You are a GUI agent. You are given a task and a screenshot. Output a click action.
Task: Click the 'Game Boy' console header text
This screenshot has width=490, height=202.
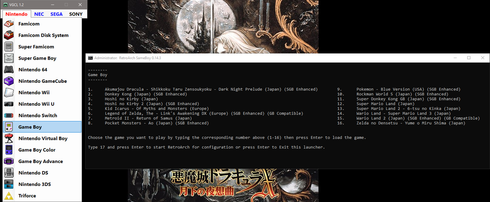(x=98, y=75)
